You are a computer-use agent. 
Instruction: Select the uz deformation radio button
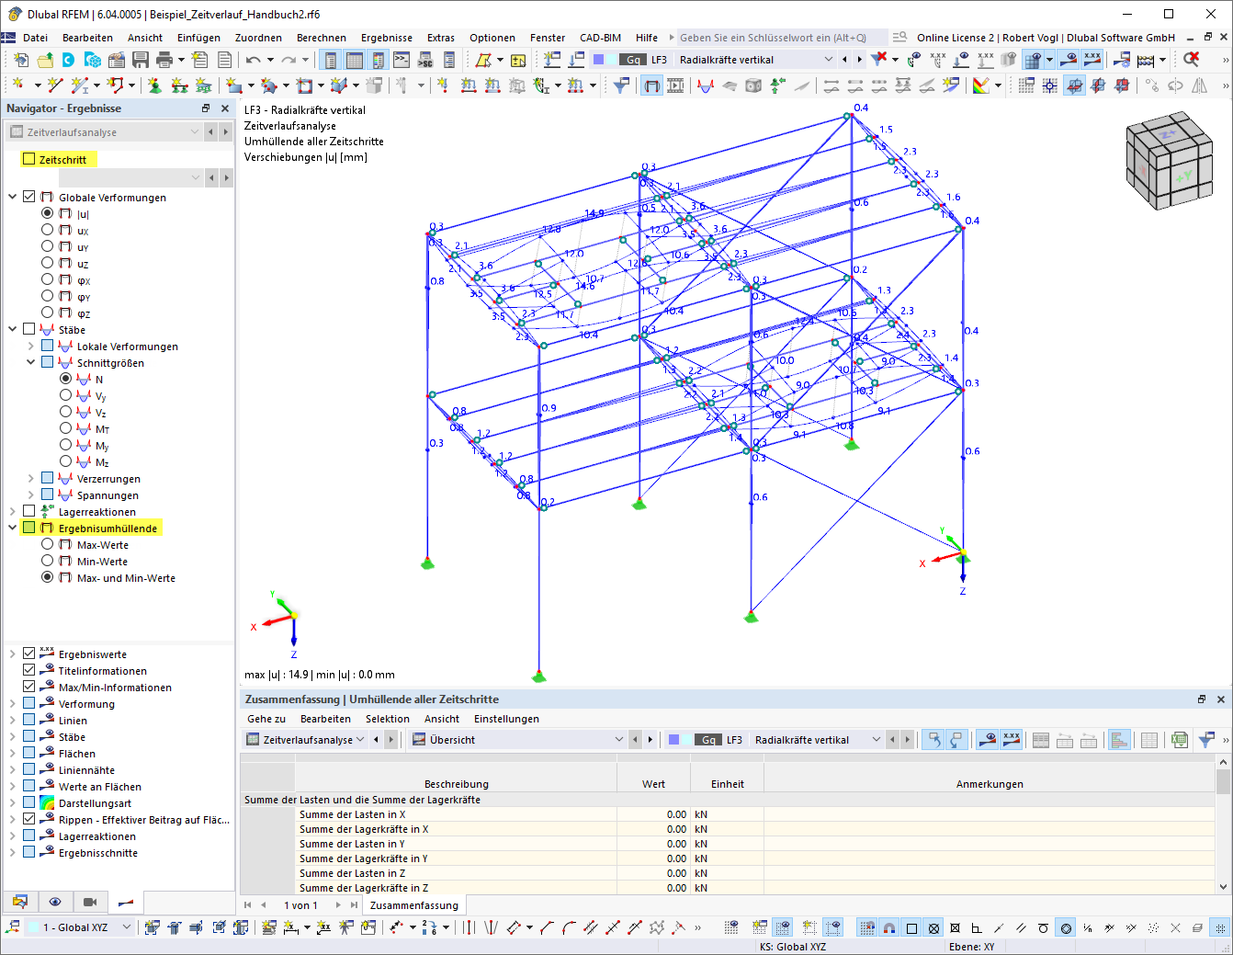pos(47,263)
